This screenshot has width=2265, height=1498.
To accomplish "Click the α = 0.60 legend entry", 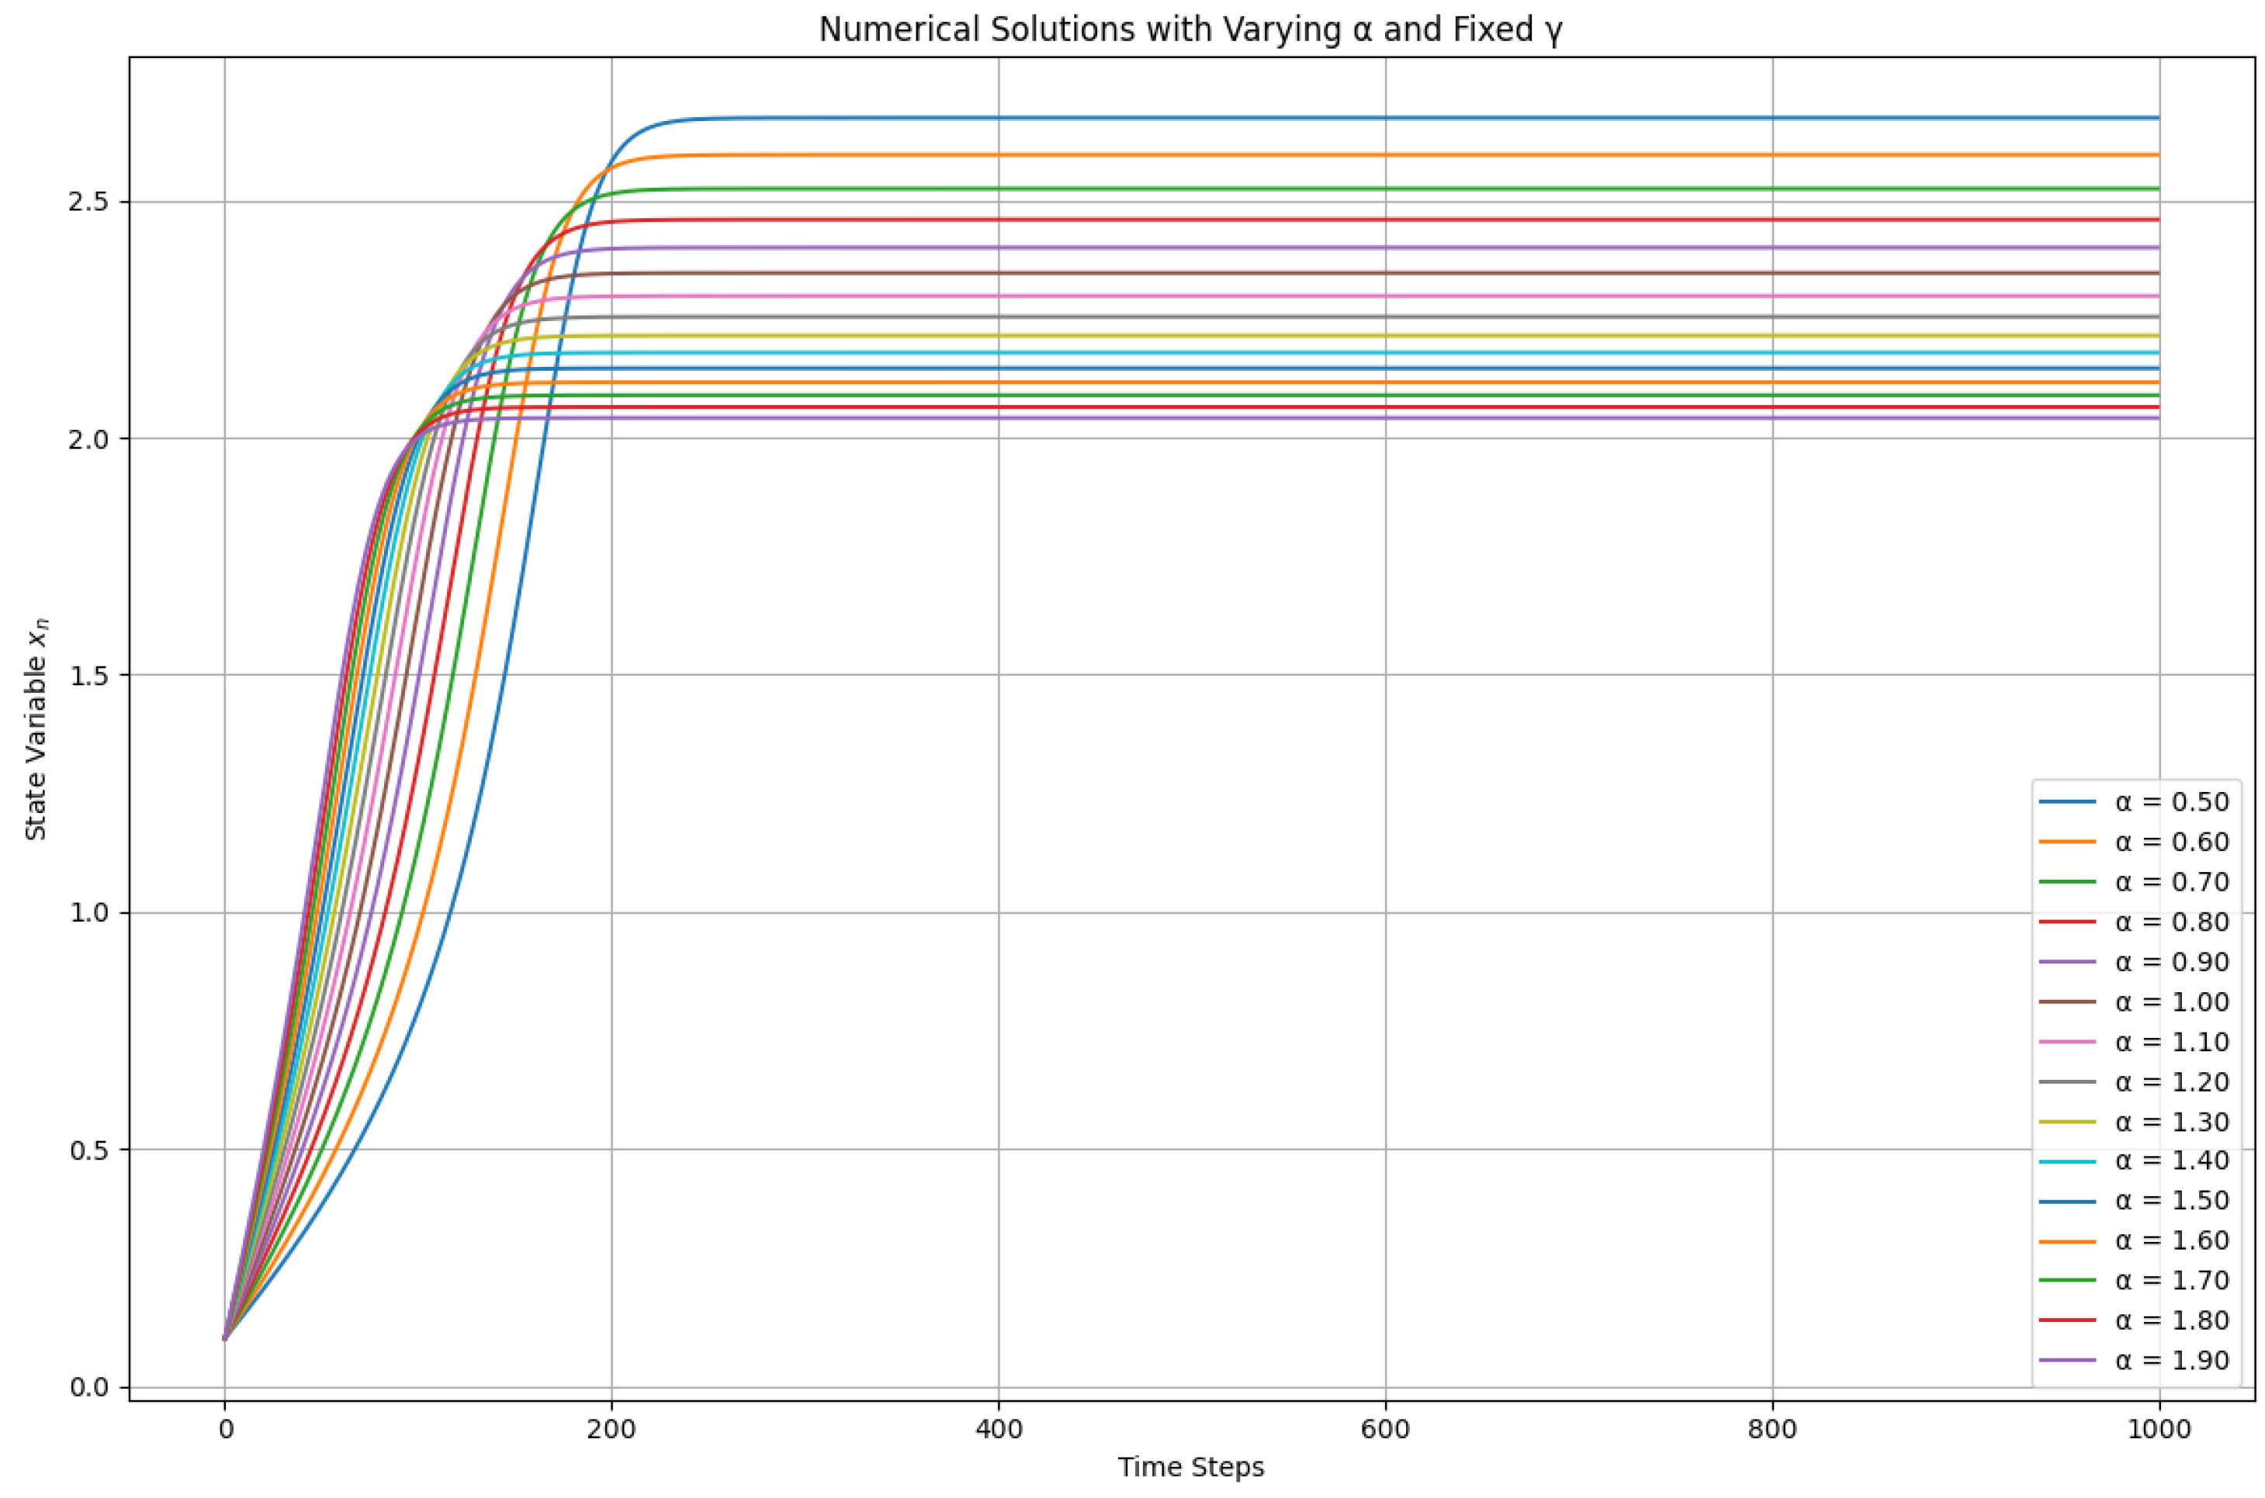I will 2170,842.
